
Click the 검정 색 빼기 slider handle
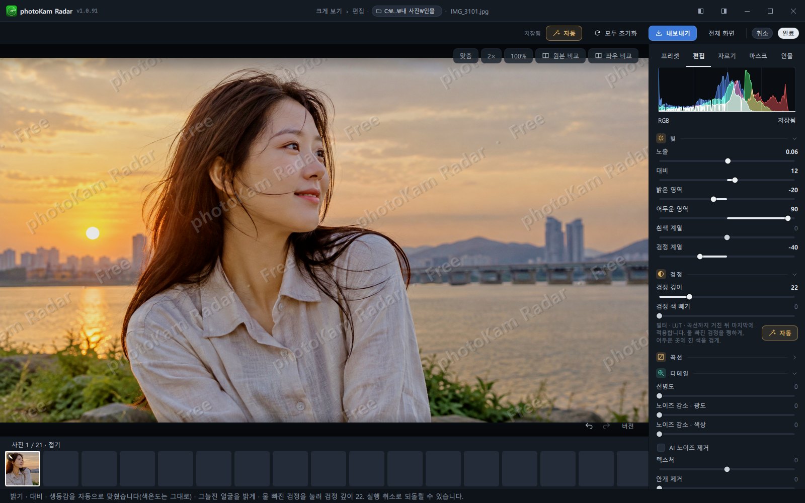click(660, 316)
